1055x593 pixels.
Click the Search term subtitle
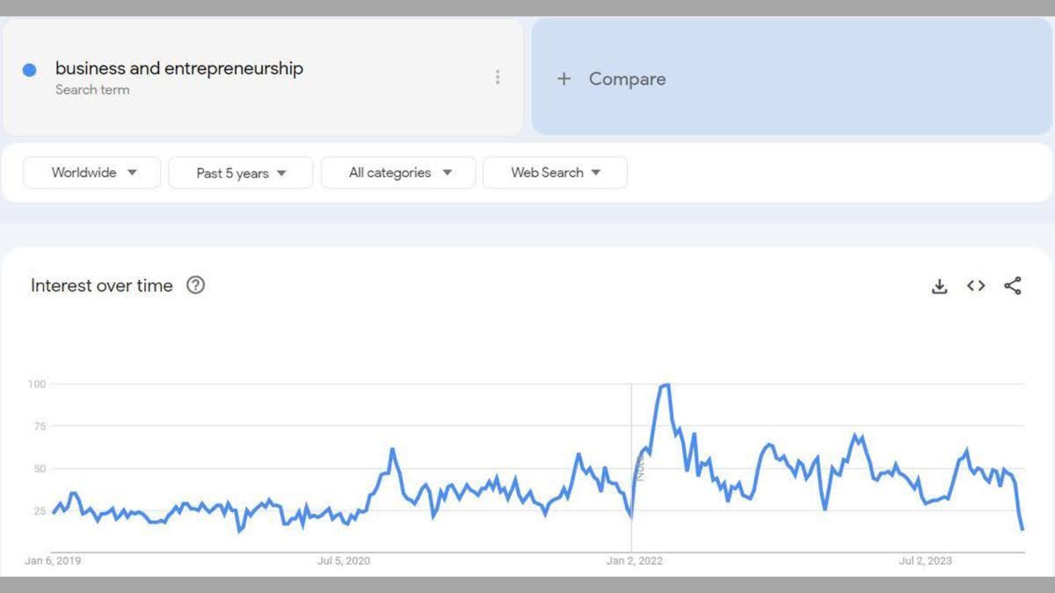coord(92,90)
